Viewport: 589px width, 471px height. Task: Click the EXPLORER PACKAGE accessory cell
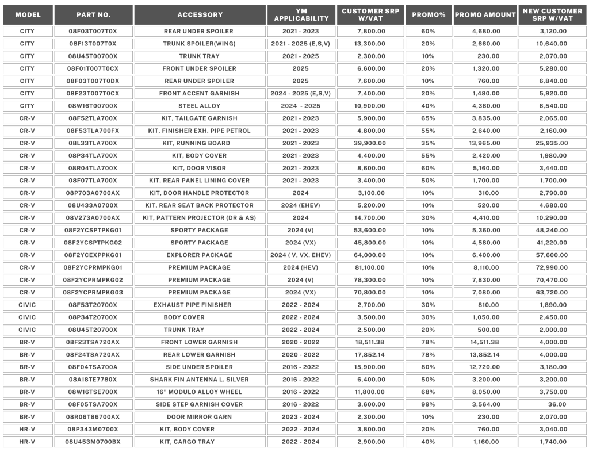click(200, 255)
